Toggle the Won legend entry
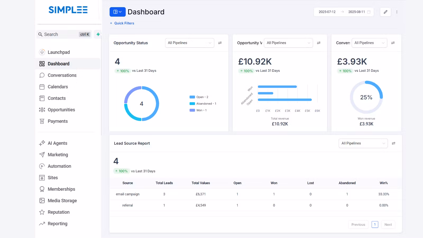 coord(198,110)
